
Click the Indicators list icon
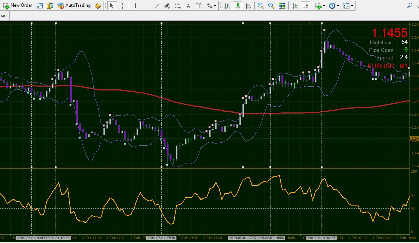(x=318, y=5)
